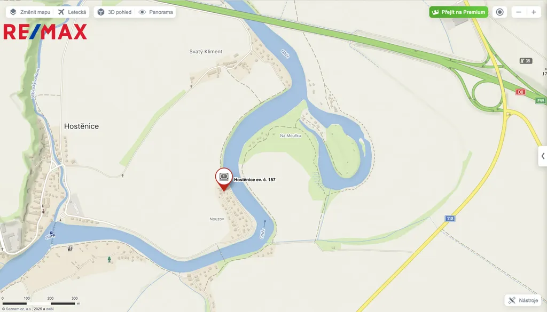The width and height of the screenshot is (547, 312).
Task: Enable the 3D pohled view
Action: click(114, 12)
